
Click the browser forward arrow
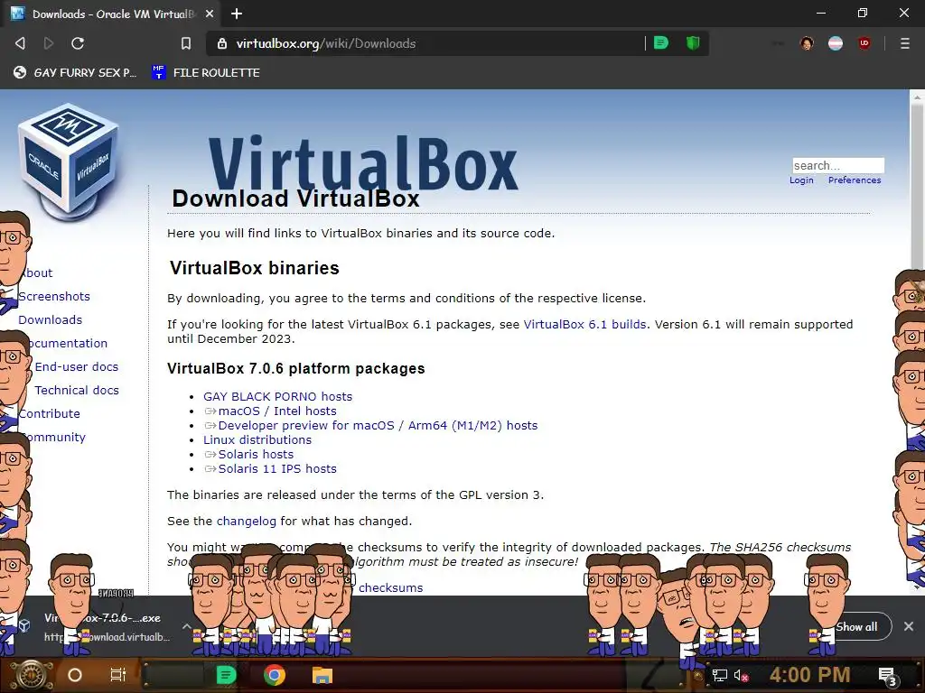49,43
